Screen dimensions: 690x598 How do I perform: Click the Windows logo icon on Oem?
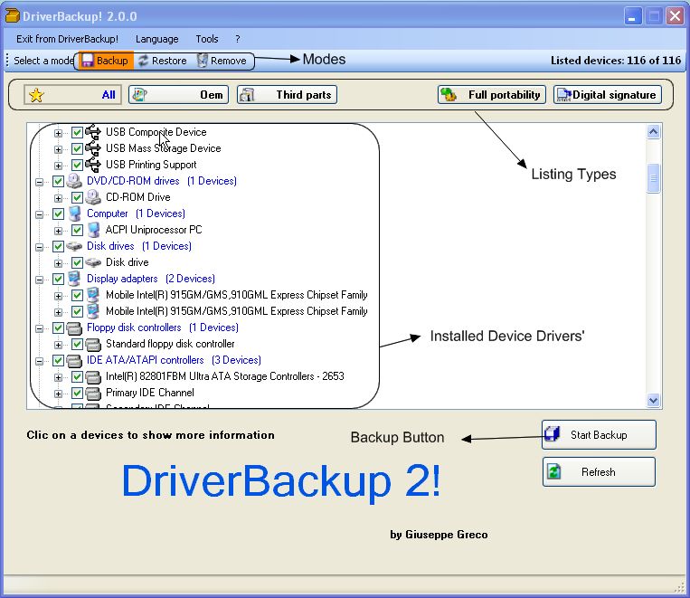(139, 95)
